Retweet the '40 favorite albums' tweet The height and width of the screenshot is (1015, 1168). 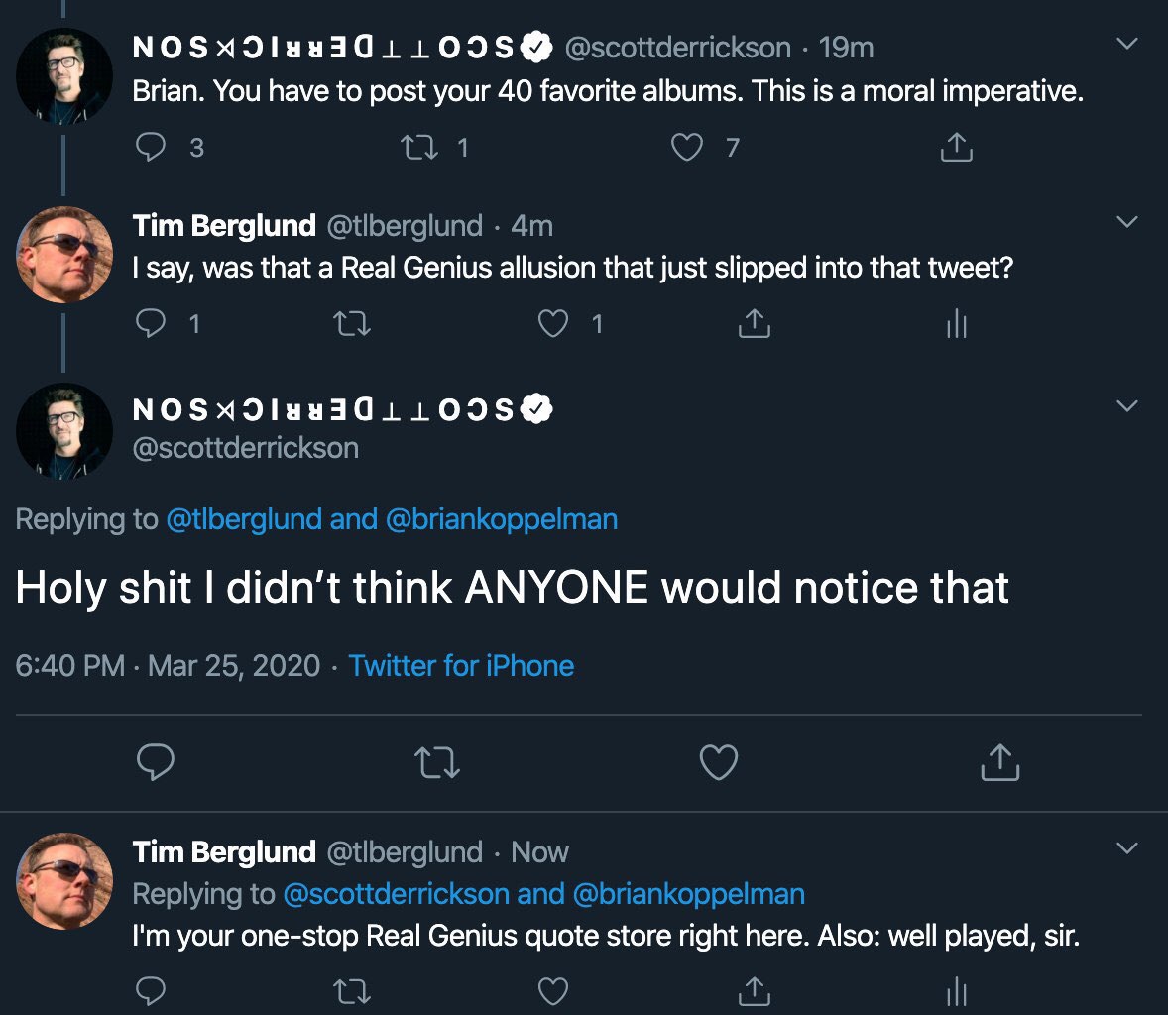click(x=417, y=148)
